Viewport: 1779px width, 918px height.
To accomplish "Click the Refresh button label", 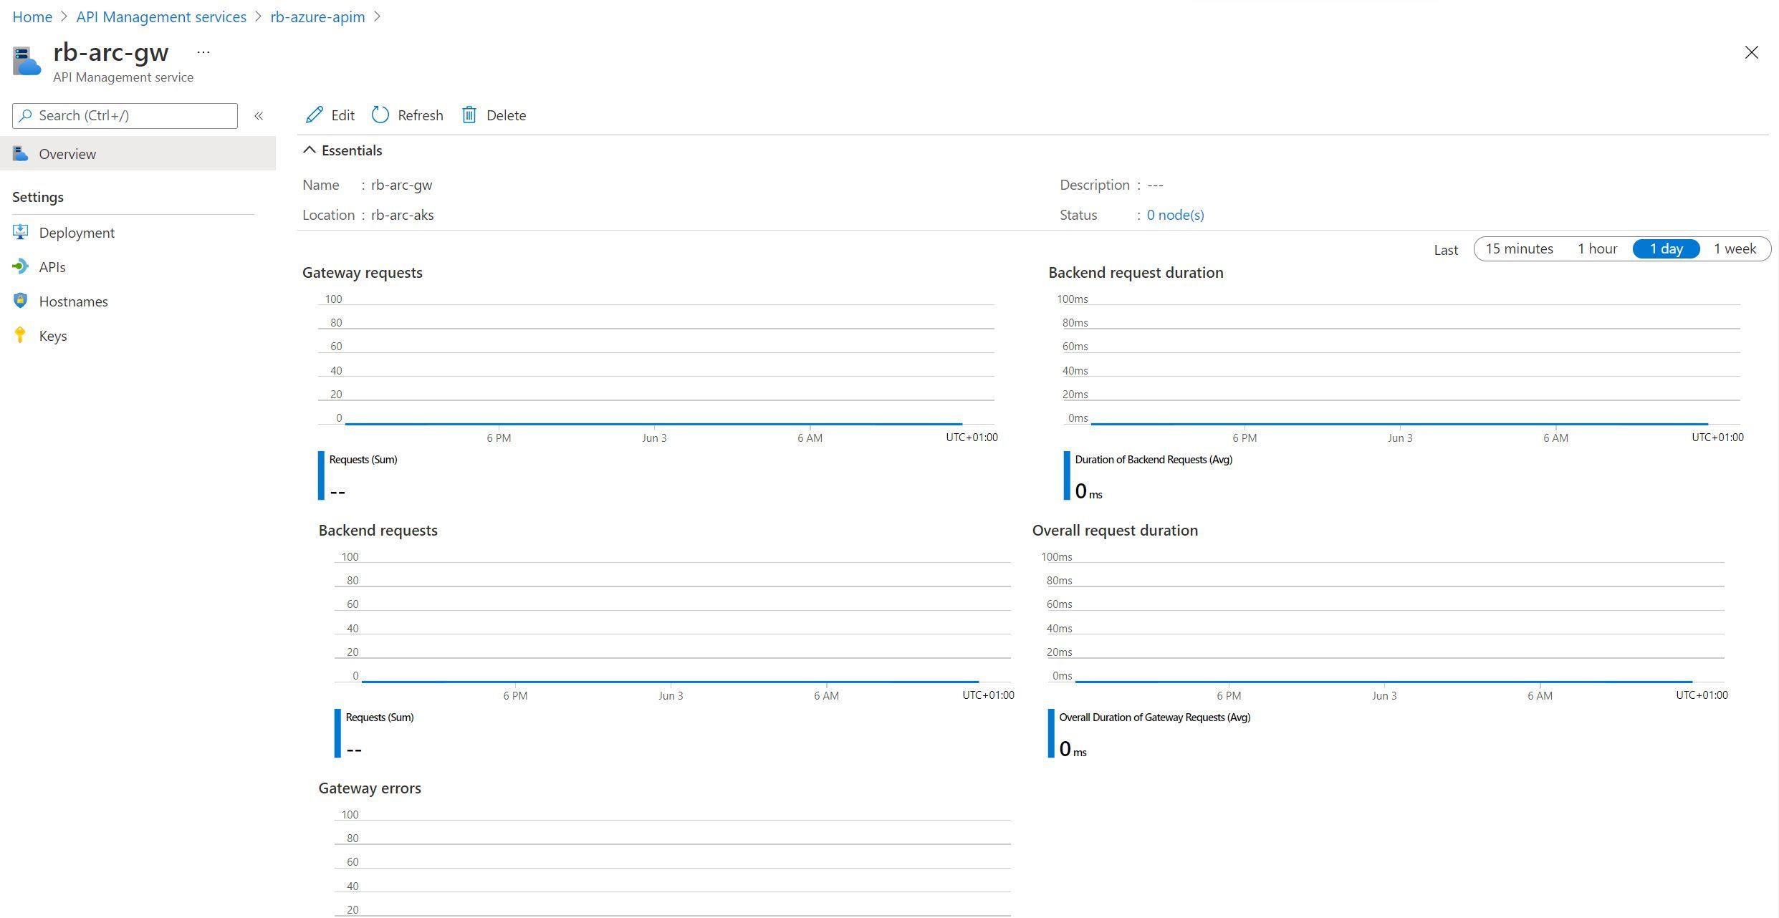I will [421, 115].
